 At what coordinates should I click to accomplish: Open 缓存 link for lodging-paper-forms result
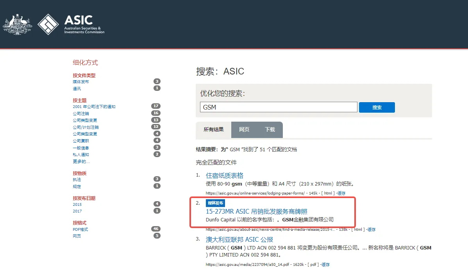tap(341, 193)
